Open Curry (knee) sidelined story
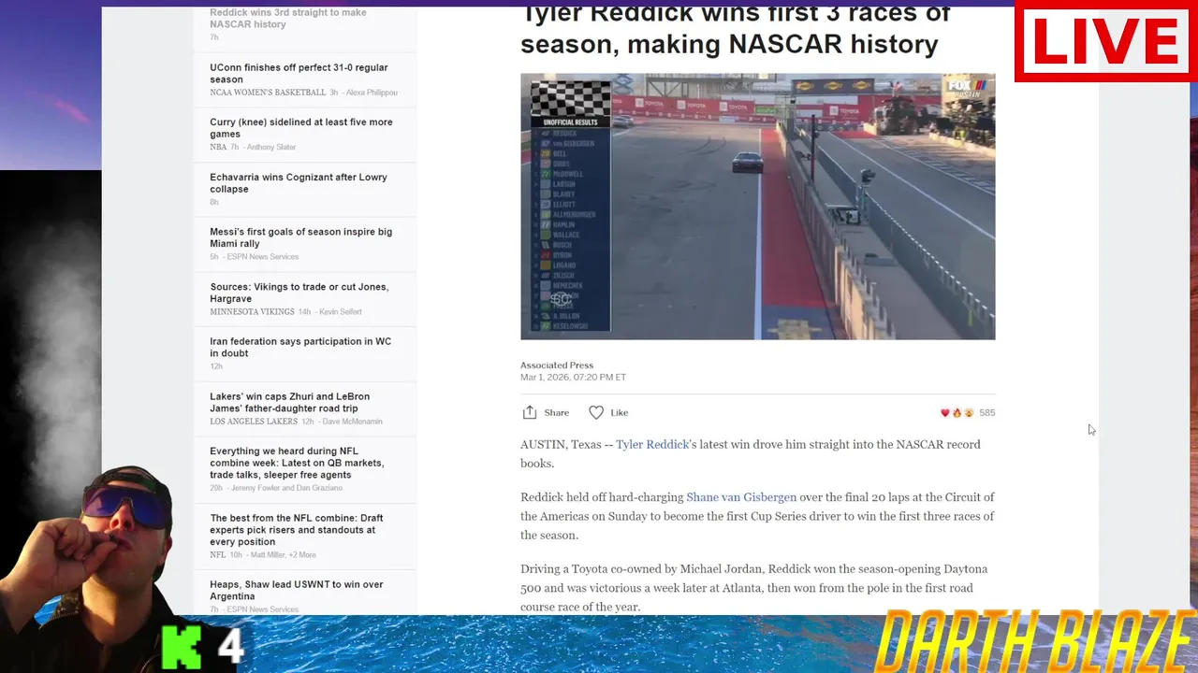Viewport: 1198px width, 673px height. 301,128
